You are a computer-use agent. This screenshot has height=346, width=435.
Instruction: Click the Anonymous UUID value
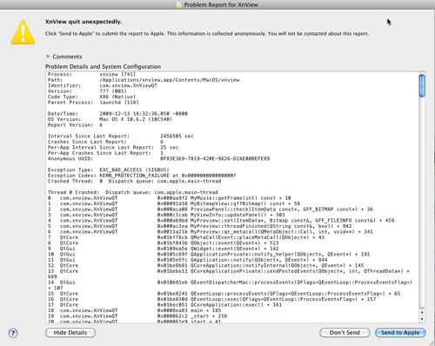(x=215, y=158)
